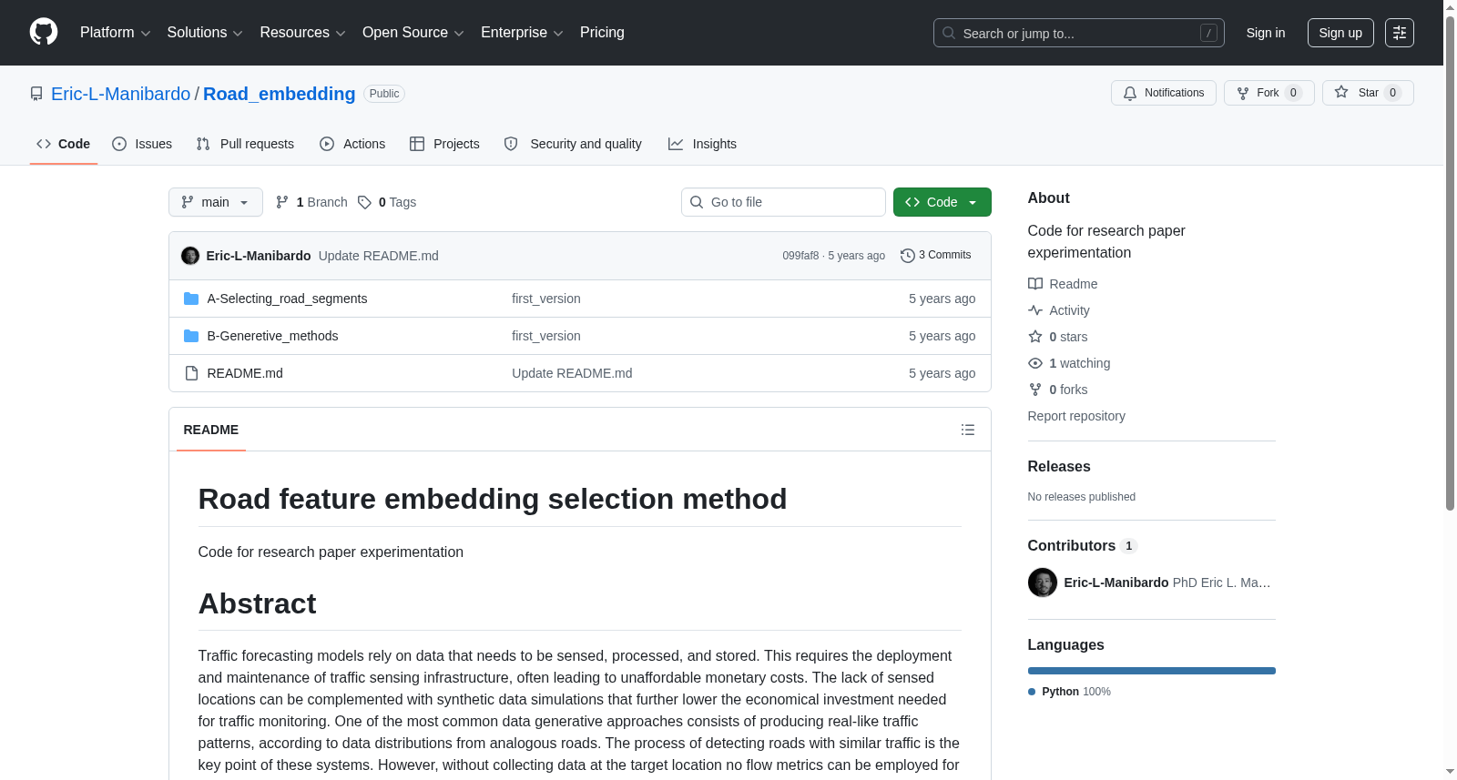Open the Projects tab
The height and width of the screenshot is (780, 1457).
tap(444, 144)
